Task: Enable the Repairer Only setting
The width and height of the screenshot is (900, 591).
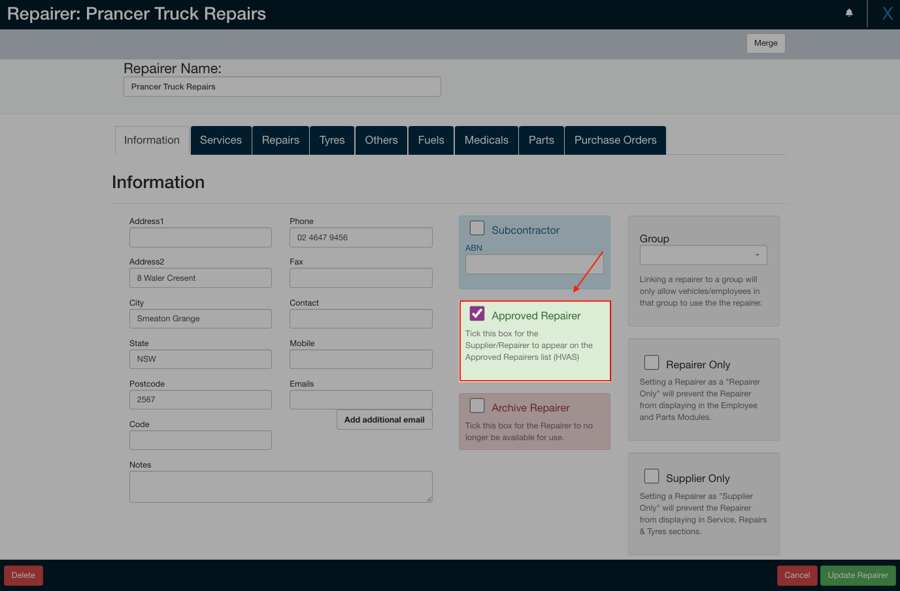Action: [x=651, y=362]
